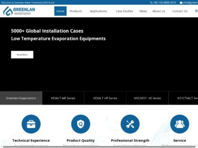This screenshot has width=198, height=148.
Task: Click the 5000+ Global Installation Cases headline
Action: [x=47, y=31]
